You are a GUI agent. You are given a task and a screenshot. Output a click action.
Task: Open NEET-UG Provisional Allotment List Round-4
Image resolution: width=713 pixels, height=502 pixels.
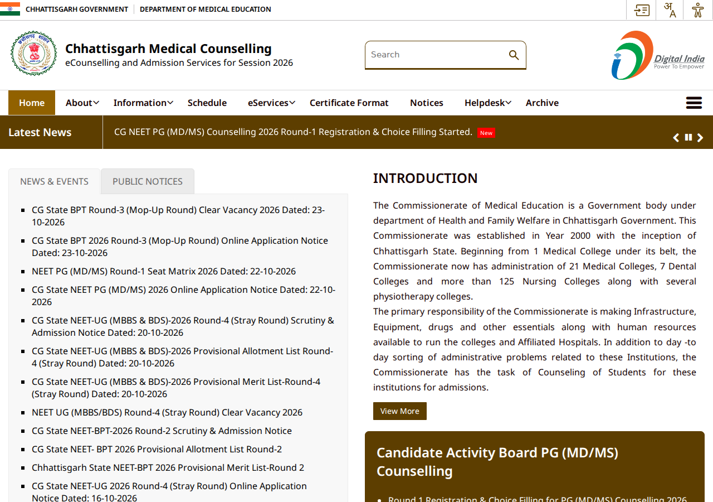pos(182,357)
